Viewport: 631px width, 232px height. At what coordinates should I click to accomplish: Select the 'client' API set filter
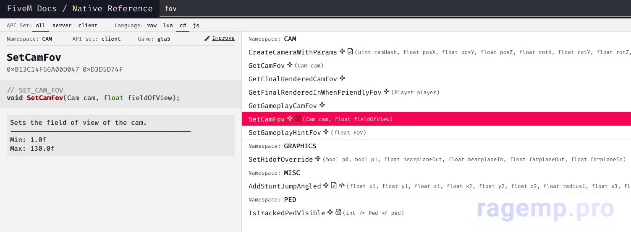(88, 26)
